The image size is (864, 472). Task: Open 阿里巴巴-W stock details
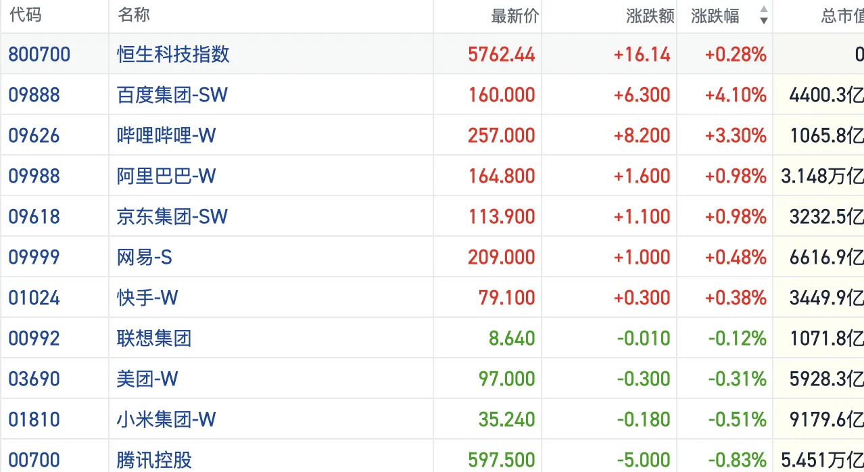coord(166,176)
